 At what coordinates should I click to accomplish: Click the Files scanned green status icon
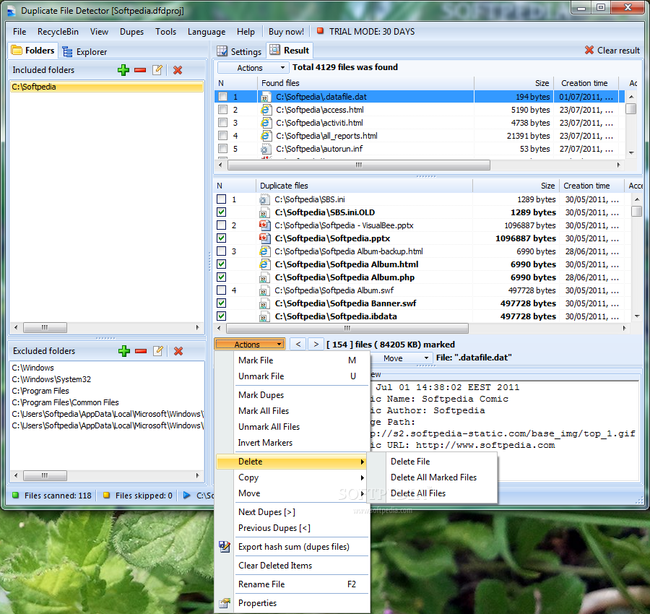tap(16, 495)
